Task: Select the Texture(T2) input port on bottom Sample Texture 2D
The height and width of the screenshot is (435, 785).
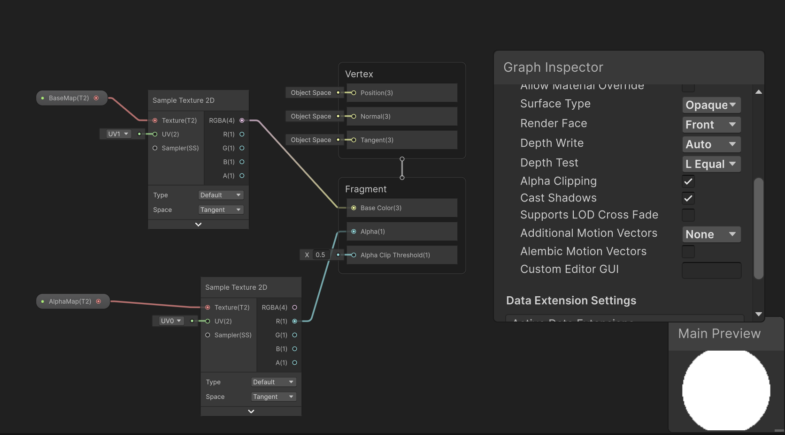Action: tap(208, 307)
